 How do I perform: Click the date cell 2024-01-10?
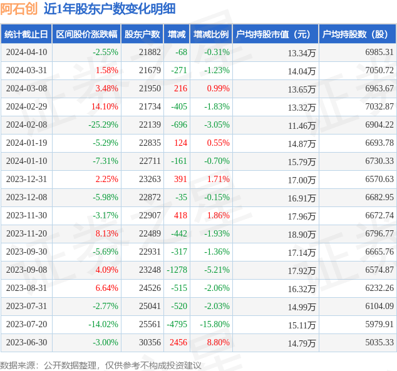(x=26, y=161)
